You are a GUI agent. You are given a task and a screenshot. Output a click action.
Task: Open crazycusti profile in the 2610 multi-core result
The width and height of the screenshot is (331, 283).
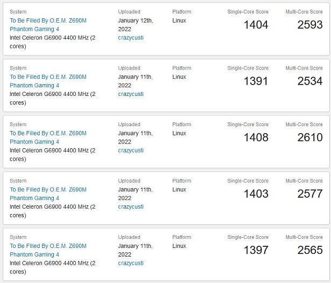click(131, 150)
